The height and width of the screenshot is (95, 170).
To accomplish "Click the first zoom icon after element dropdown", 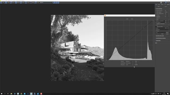I will pos(54,2).
